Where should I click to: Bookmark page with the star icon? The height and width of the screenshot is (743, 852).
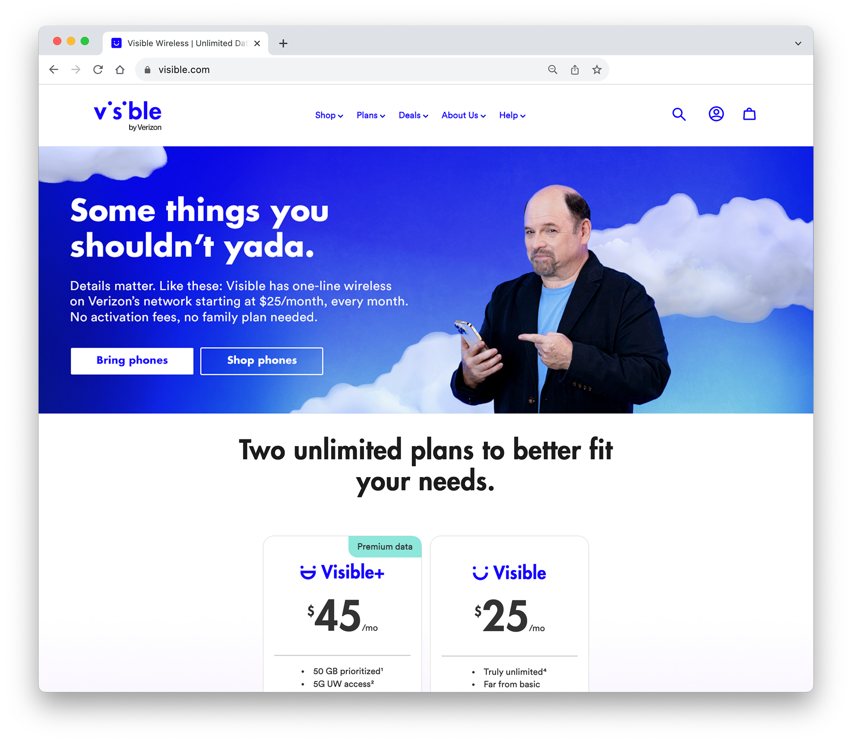596,70
